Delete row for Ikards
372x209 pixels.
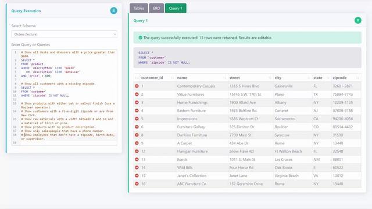point(137,159)
